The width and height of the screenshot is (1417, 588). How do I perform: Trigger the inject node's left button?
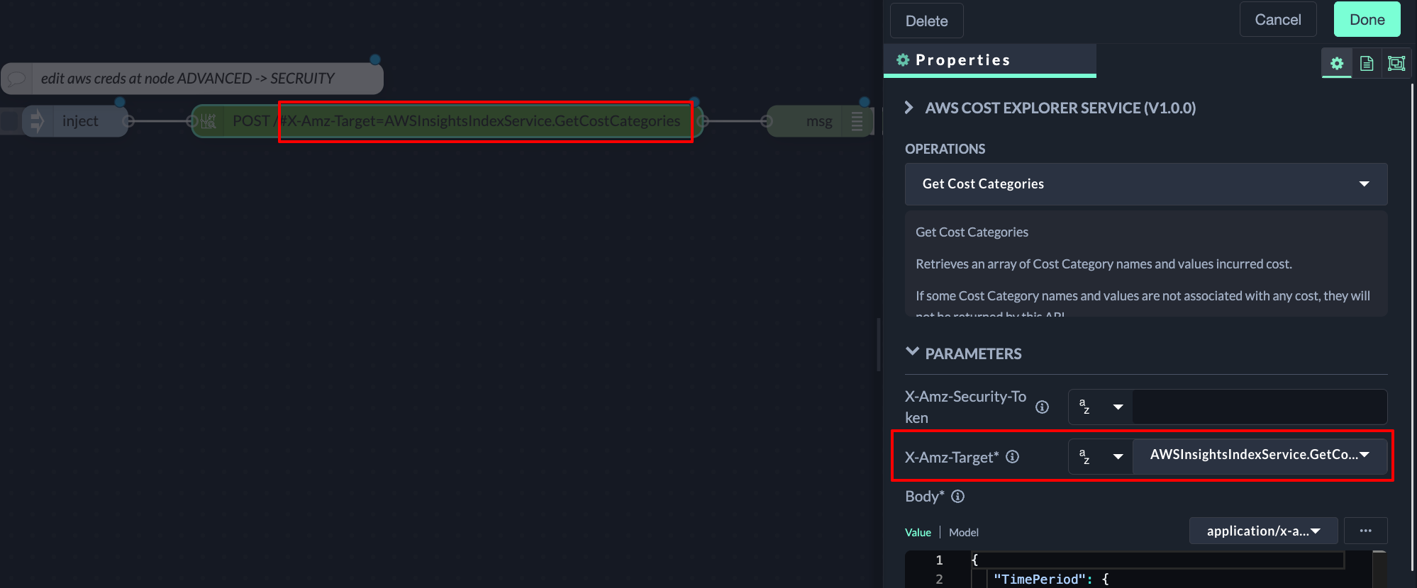pos(10,121)
